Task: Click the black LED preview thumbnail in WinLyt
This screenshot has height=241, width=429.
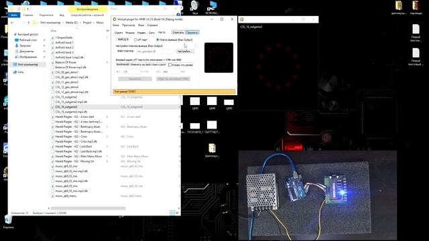Action: (219, 58)
